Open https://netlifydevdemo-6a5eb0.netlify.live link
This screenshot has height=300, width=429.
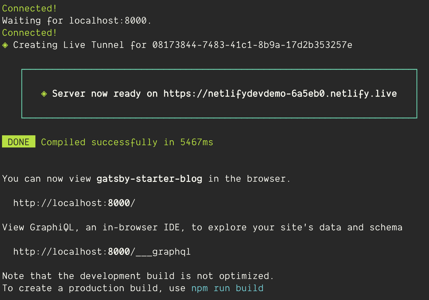coord(280,93)
